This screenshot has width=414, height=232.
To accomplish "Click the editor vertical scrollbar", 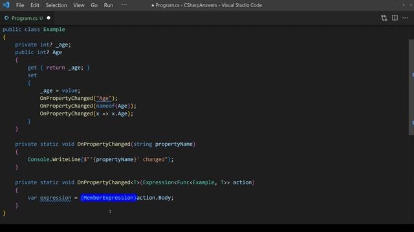I will pos(411,87).
